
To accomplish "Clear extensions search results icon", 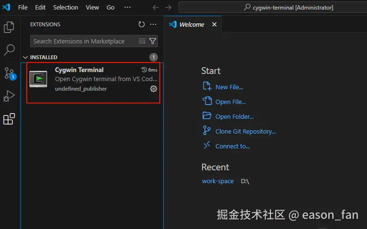I will pos(142,41).
